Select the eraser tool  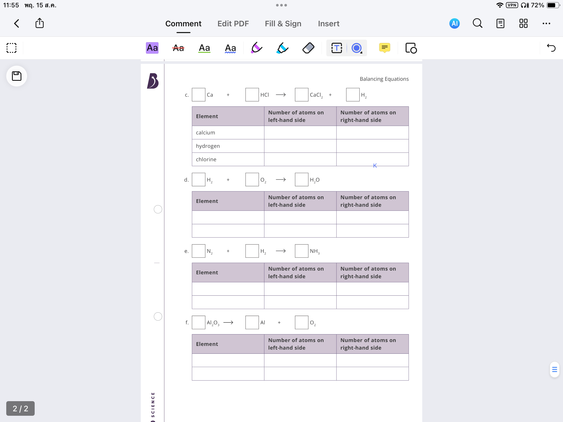pyautogui.click(x=308, y=48)
